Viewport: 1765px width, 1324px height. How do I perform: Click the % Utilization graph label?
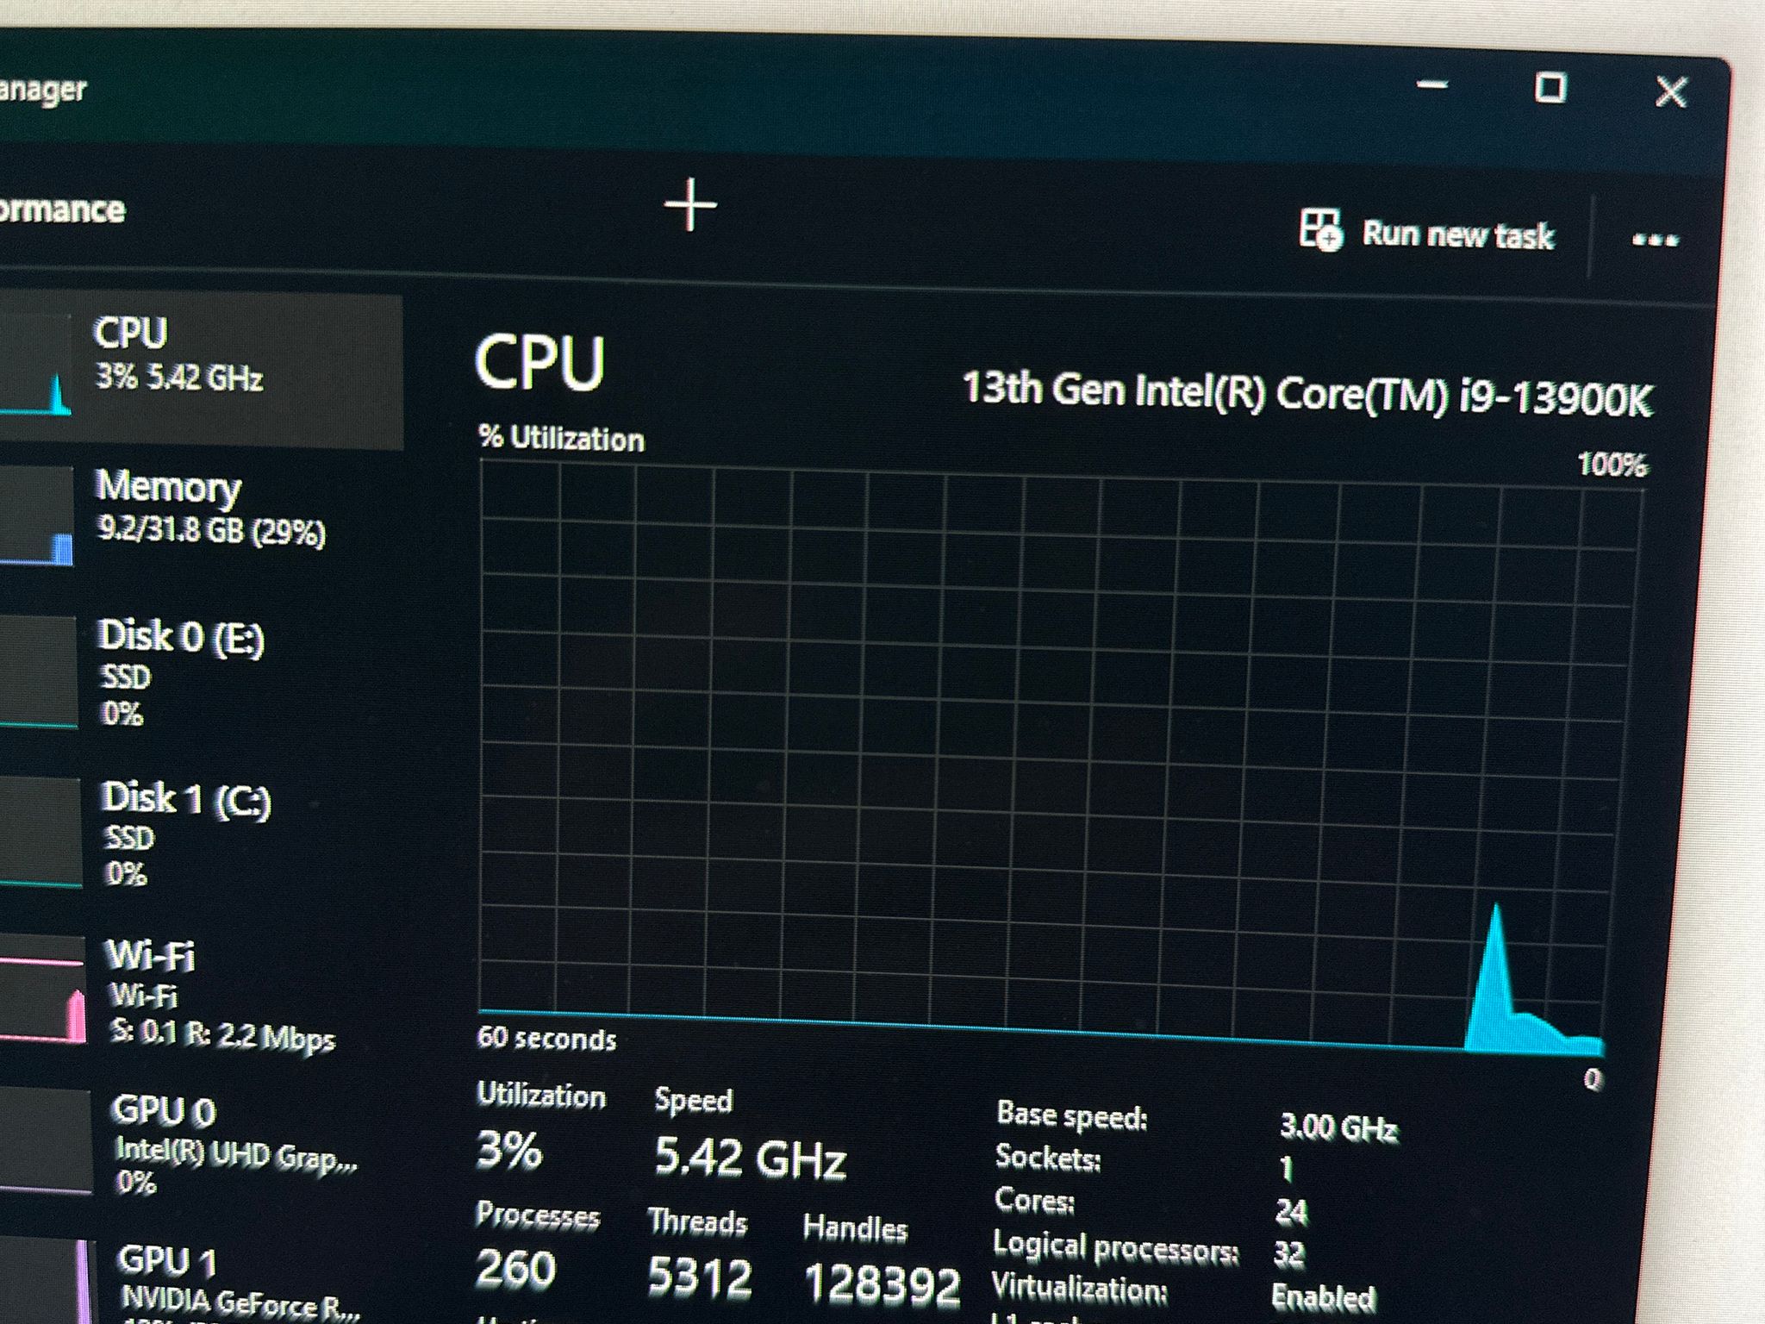[x=561, y=438]
